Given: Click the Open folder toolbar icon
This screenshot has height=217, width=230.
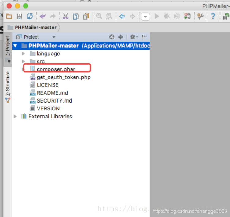Looking at the screenshot, I should 9,16.
